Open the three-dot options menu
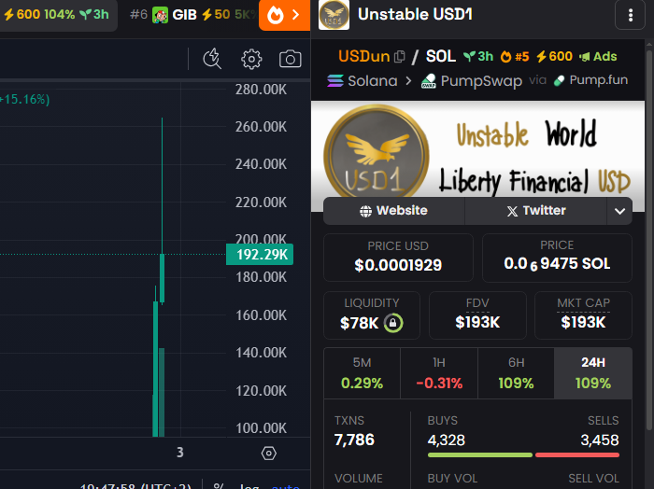 point(631,15)
